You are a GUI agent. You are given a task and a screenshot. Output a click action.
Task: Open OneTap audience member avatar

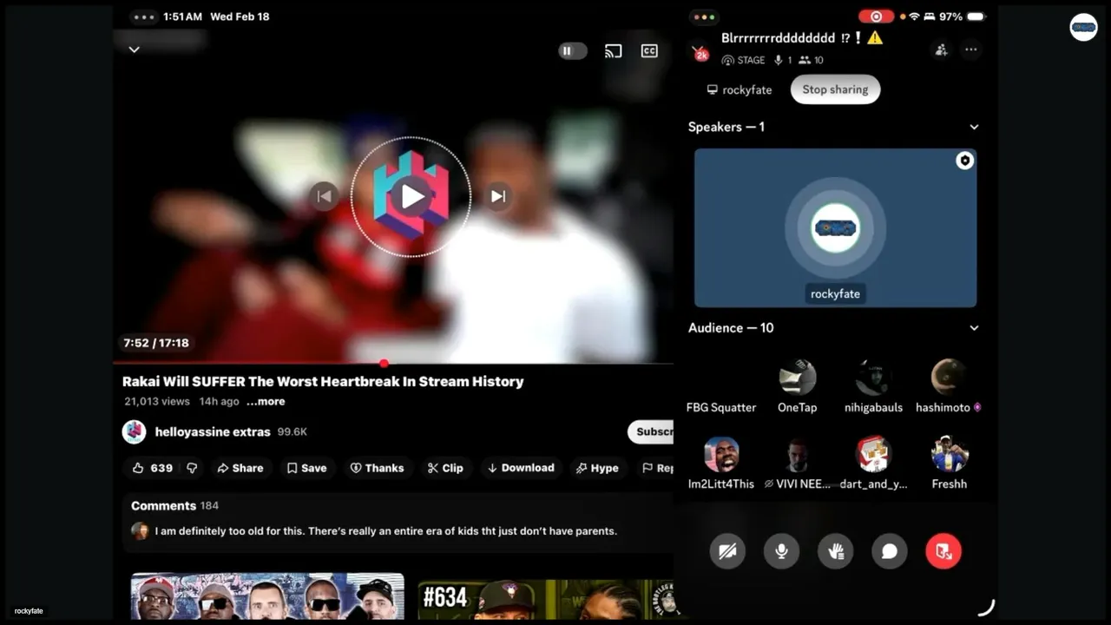(x=797, y=378)
